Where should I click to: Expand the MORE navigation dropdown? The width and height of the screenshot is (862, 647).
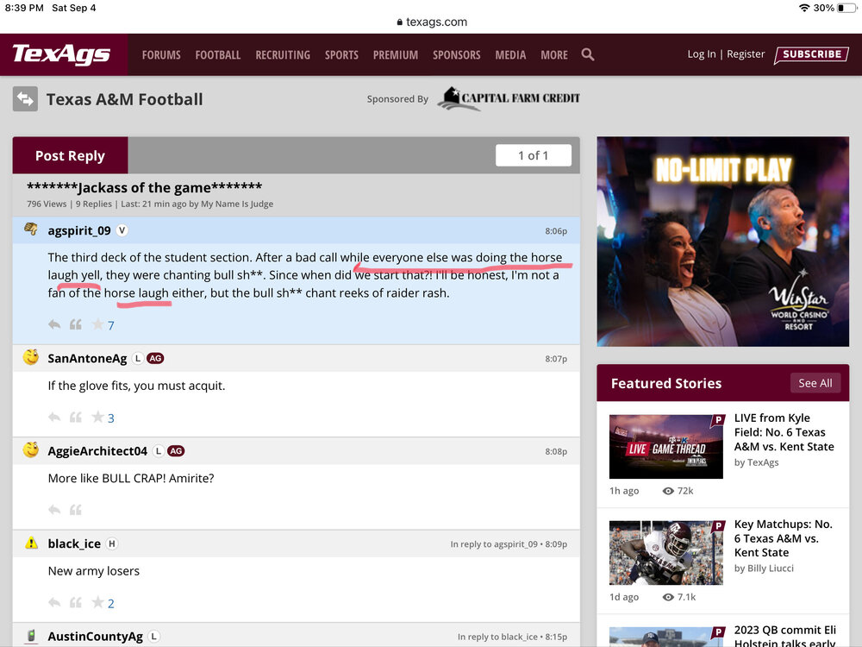pyautogui.click(x=554, y=54)
